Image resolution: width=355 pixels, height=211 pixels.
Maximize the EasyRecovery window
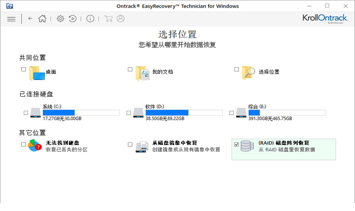[327, 6]
